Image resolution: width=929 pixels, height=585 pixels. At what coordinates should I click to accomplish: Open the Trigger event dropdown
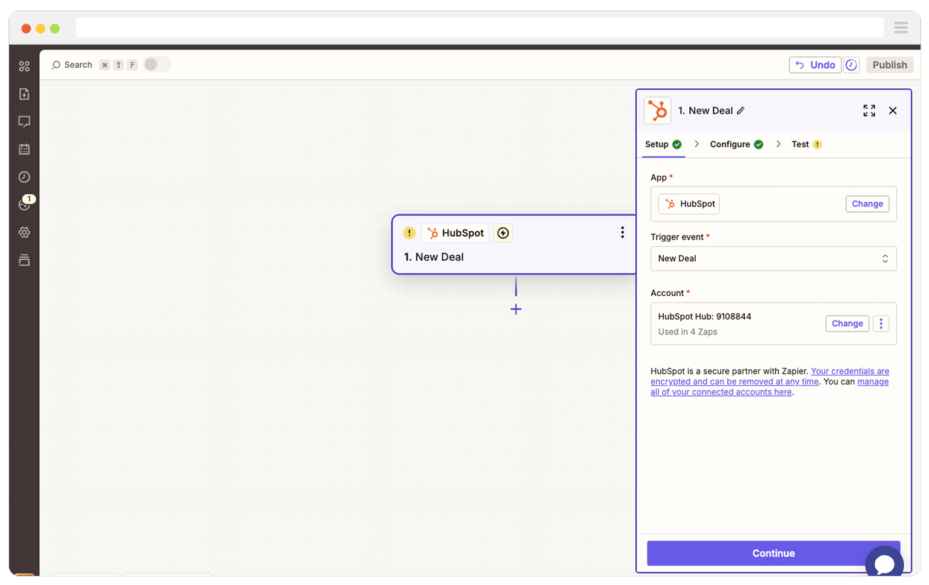coord(773,258)
